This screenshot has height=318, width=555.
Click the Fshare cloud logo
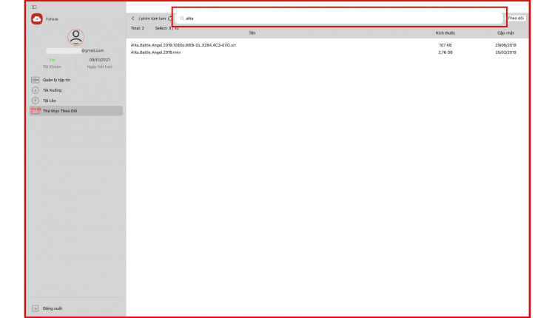(37, 18)
